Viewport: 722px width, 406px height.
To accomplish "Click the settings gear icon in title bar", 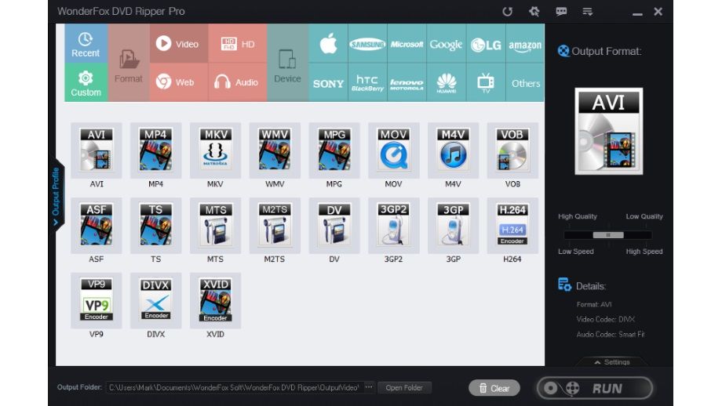I will point(534,12).
